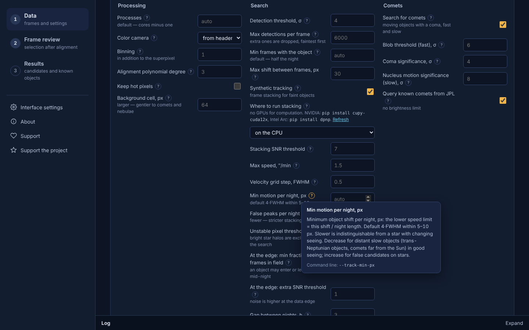Click the Support the project star icon
The width and height of the screenshot is (529, 330).
tap(14, 150)
